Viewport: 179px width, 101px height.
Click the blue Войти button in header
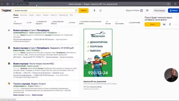173,11
